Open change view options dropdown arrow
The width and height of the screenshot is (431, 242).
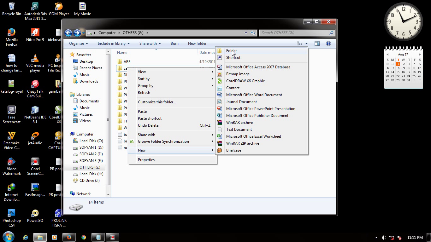click(x=306, y=43)
